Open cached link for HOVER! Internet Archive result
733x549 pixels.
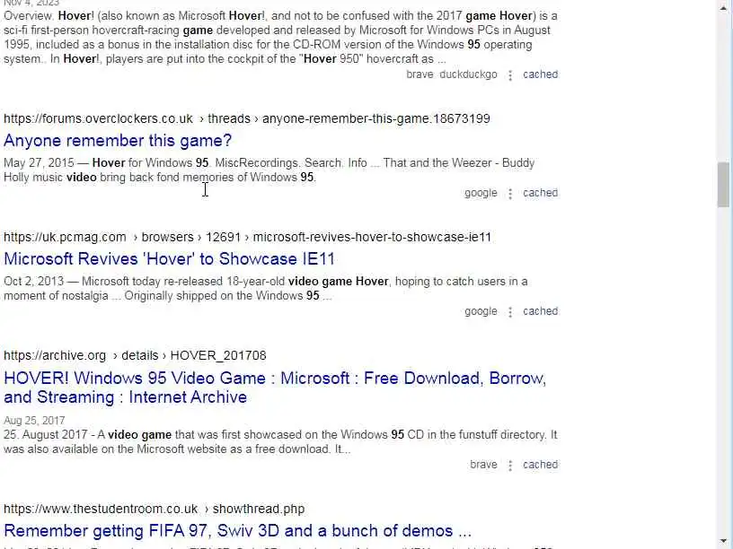point(541,465)
